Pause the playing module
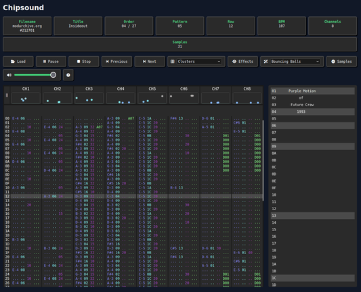361x292 pixels. (51, 62)
